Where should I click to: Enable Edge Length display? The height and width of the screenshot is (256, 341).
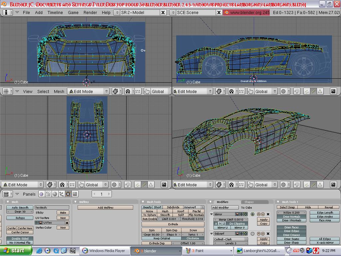click(x=325, y=213)
